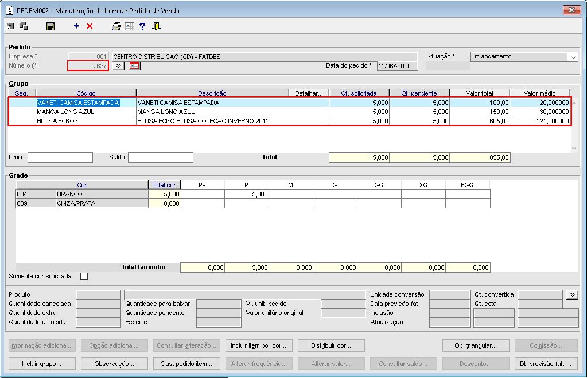
Task: Click the Incluir grupo button
Action: tap(41, 364)
